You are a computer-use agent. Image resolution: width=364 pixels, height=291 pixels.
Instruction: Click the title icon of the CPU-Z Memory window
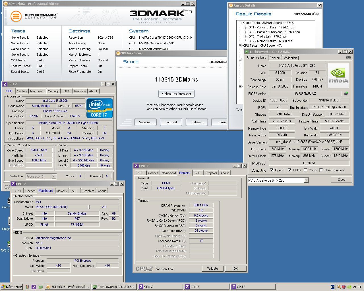[x=136, y=166]
